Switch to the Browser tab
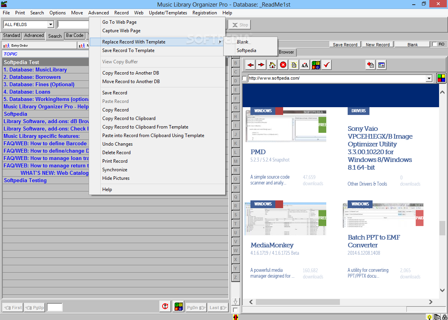448x320 pixels. (286, 52)
